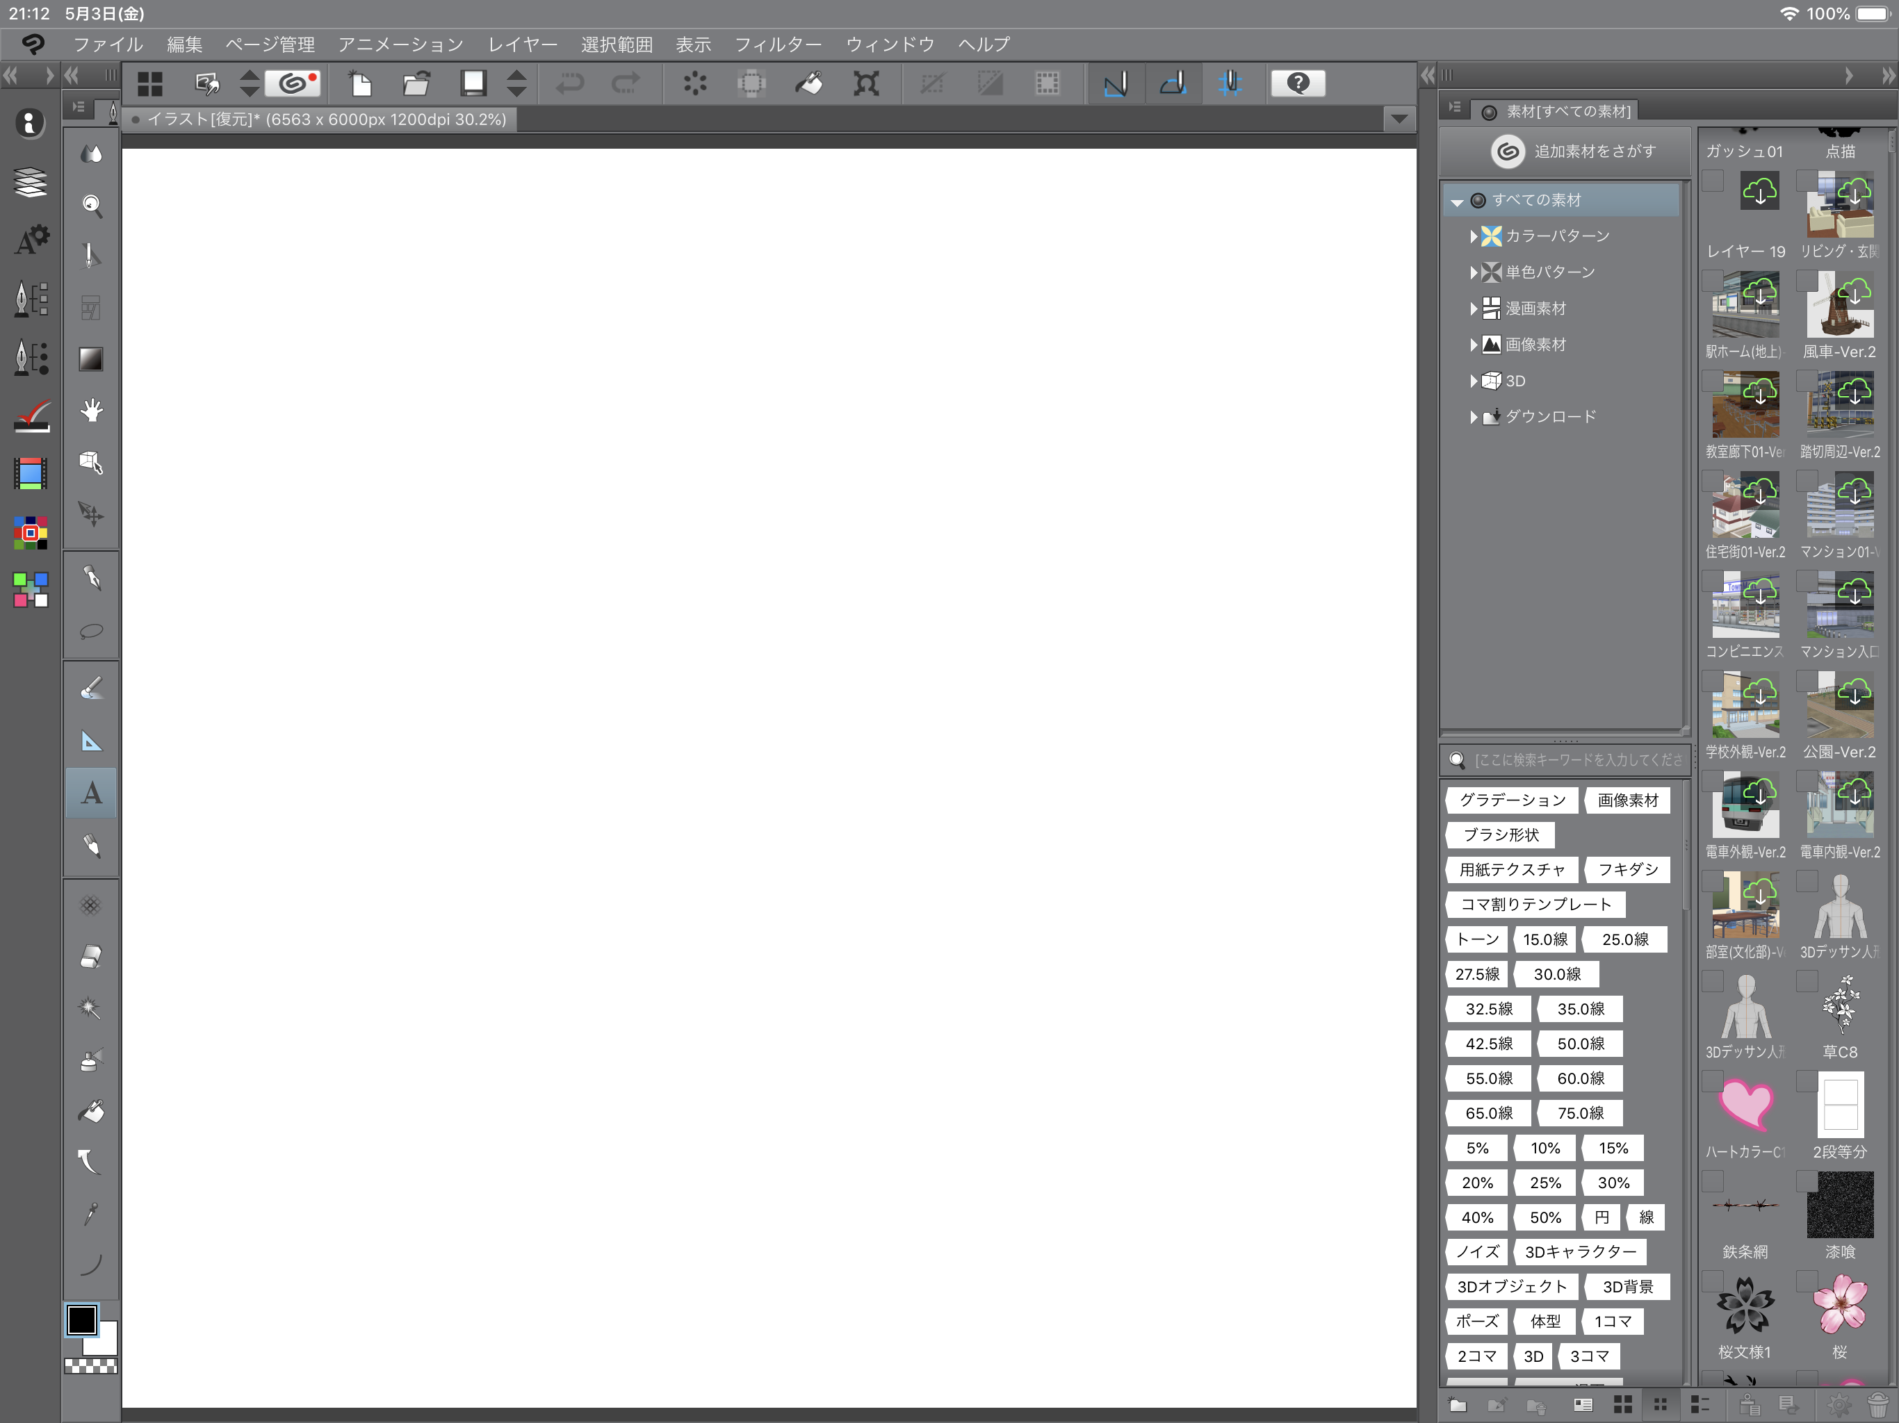The height and width of the screenshot is (1423, 1899).
Task: Tick the checkbox for レイヤー 19 material
Action: [x=1713, y=181]
